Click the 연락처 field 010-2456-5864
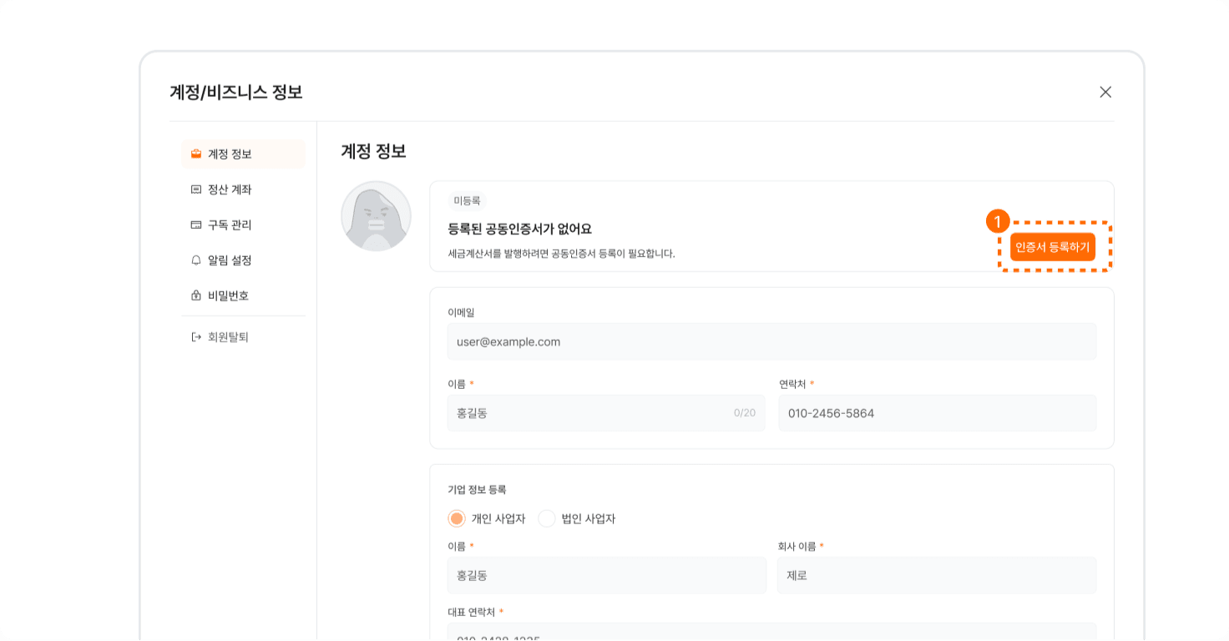Image resolution: width=1229 pixels, height=641 pixels. point(938,413)
